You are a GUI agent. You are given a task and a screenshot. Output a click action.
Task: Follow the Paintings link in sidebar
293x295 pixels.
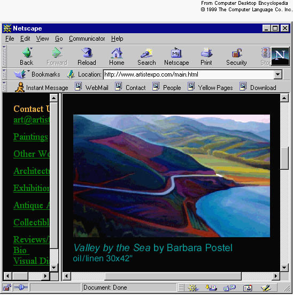pyautogui.click(x=30, y=137)
